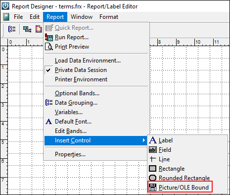Click the Line control icon
The width and height of the screenshot is (230, 195).
[x=153, y=159]
